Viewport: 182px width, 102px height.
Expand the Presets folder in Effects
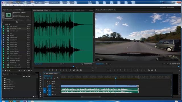pyautogui.click(x=3, y=79)
